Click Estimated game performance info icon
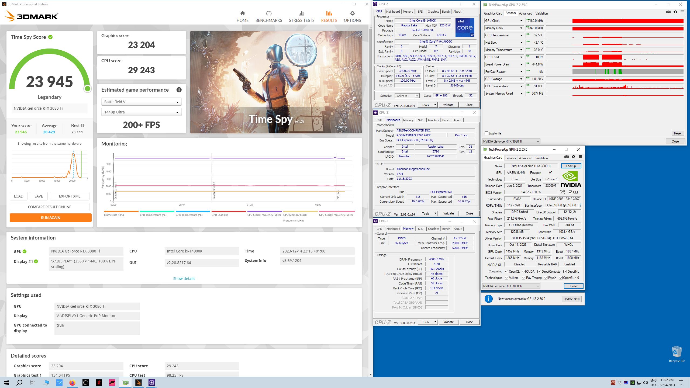This screenshot has height=388, width=690. [x=179, y=90]
